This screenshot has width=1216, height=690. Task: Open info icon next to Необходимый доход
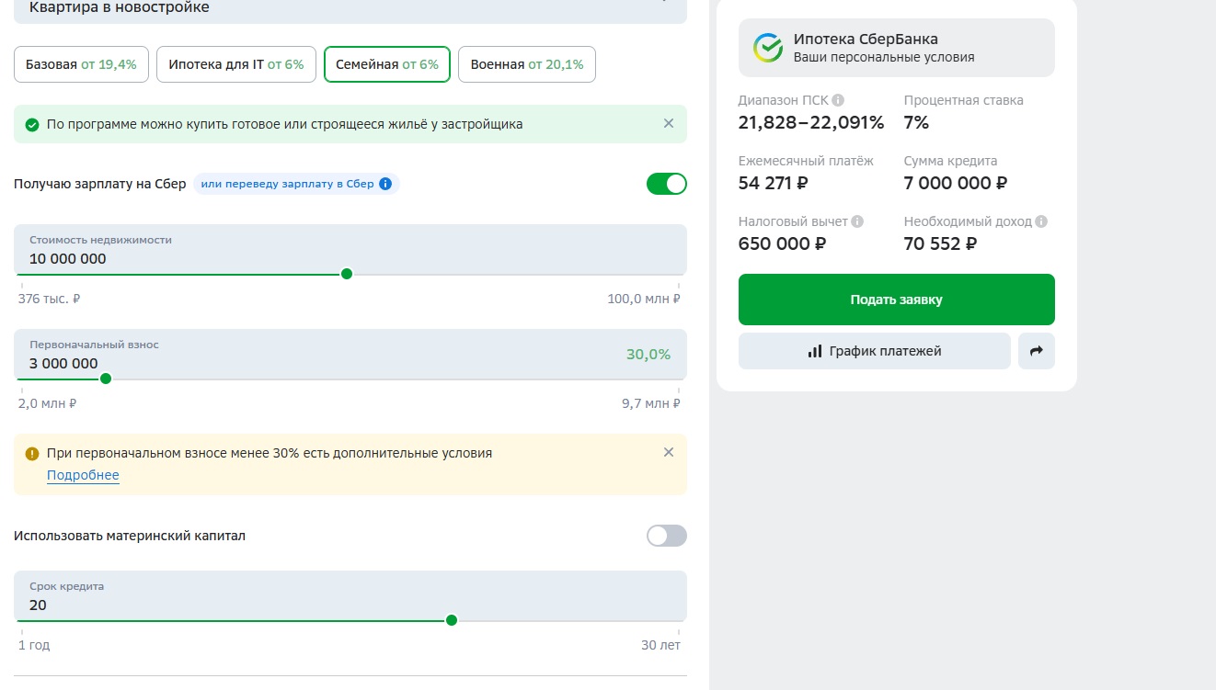pos(1041,221)
